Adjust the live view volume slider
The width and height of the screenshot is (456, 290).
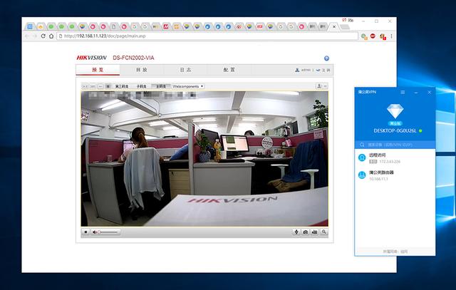pyautogui.click(x=108, y=232)
